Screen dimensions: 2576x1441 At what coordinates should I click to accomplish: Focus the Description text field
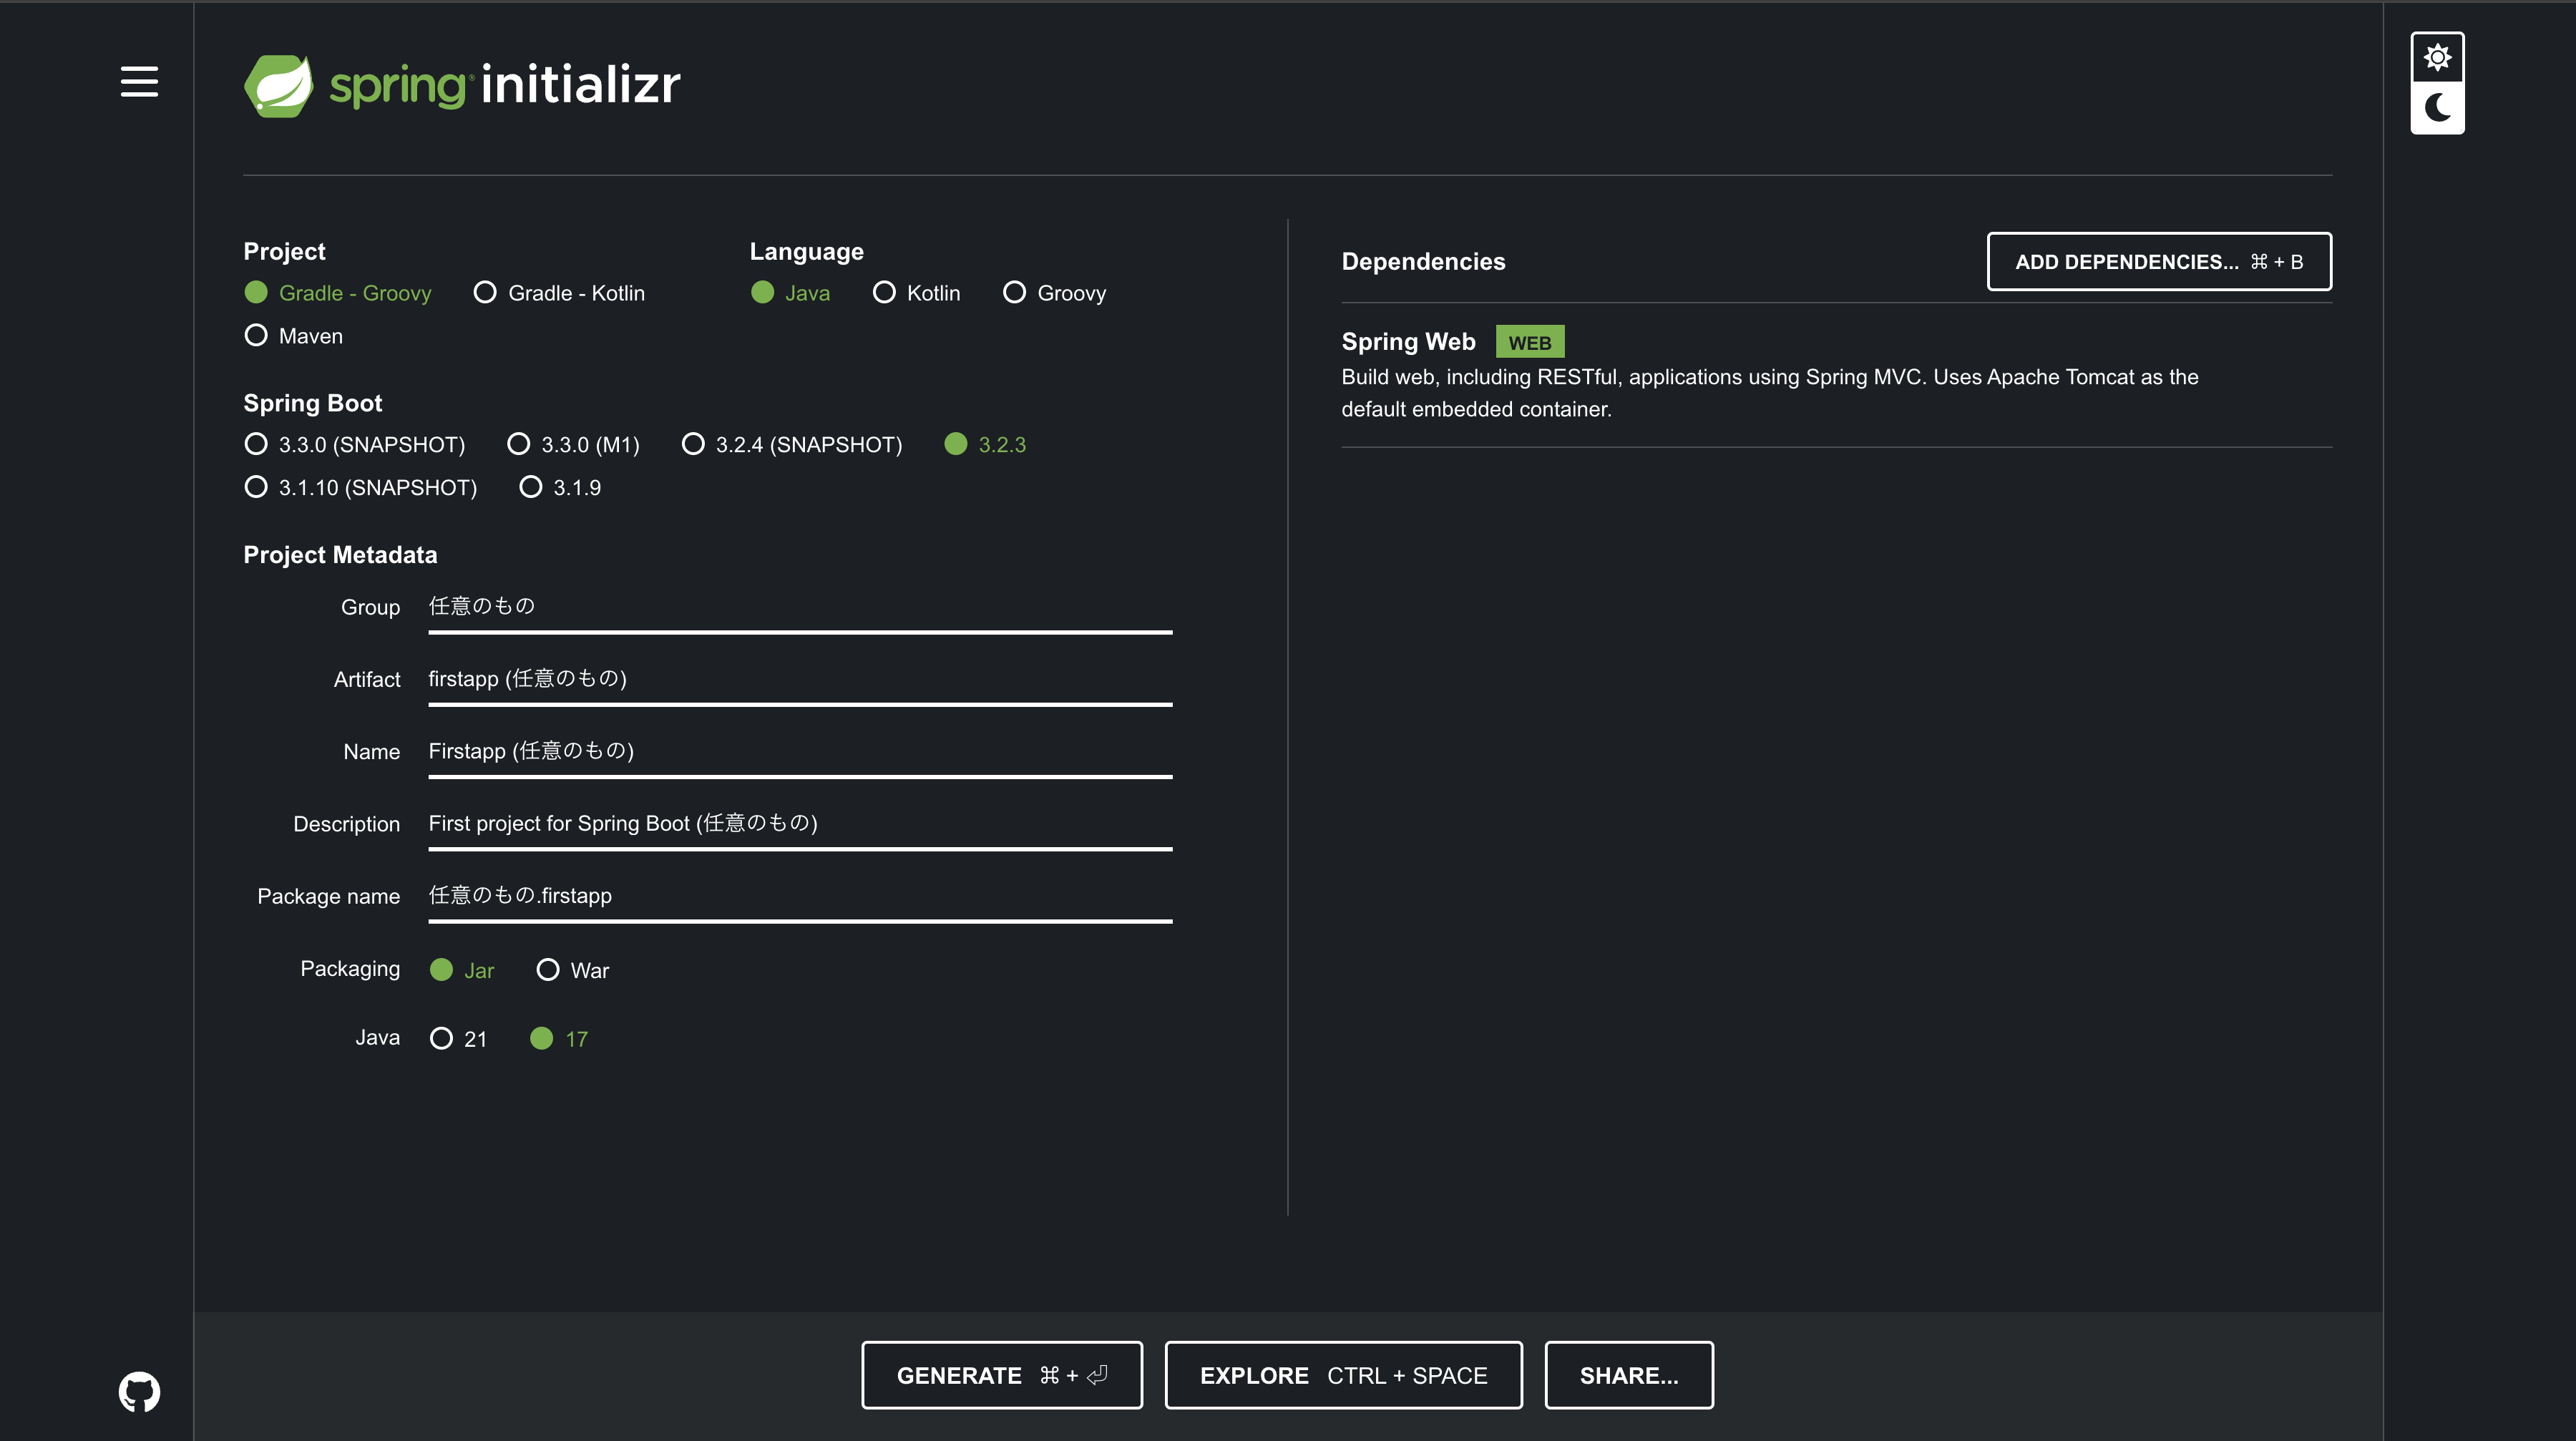[799, 824]
